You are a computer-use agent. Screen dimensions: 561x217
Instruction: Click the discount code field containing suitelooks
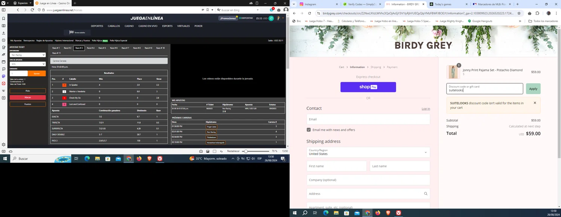[x=485, y=89]
